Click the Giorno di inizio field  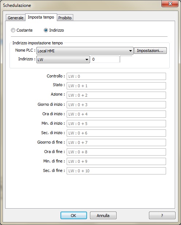point(116,105)
